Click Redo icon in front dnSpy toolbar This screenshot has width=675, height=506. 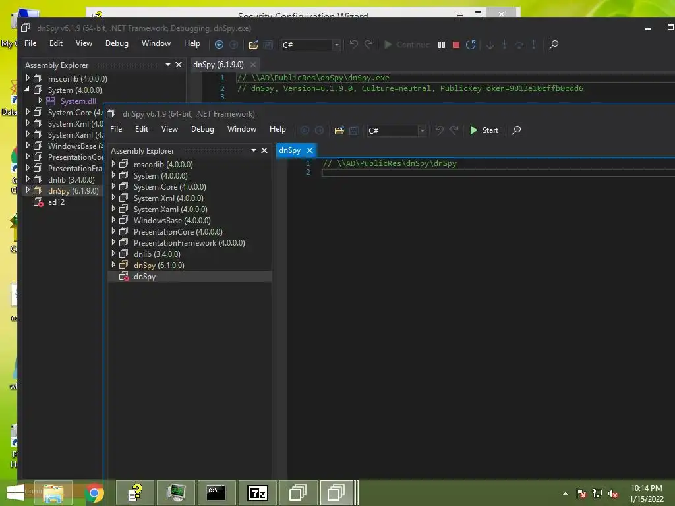tap(454, 130)
